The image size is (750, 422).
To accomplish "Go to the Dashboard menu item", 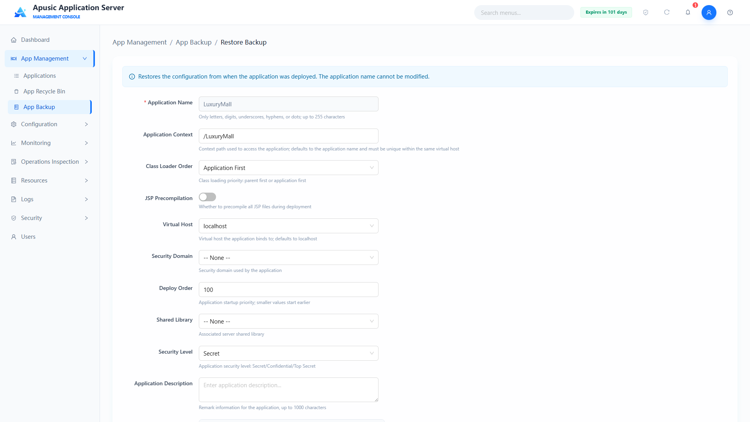I will pyautogui.click(x=50, y=40).
